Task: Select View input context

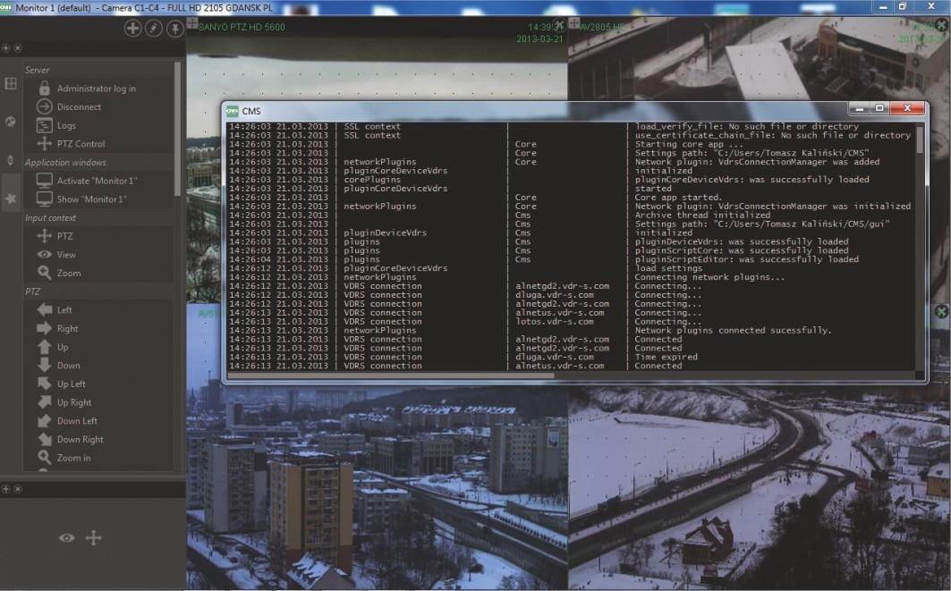Action: coord(66,255)
